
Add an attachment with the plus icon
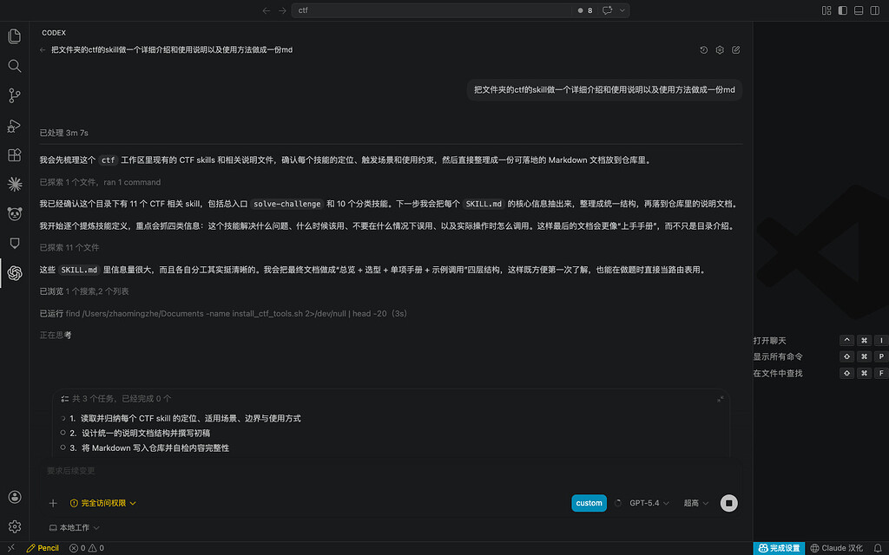53,503
